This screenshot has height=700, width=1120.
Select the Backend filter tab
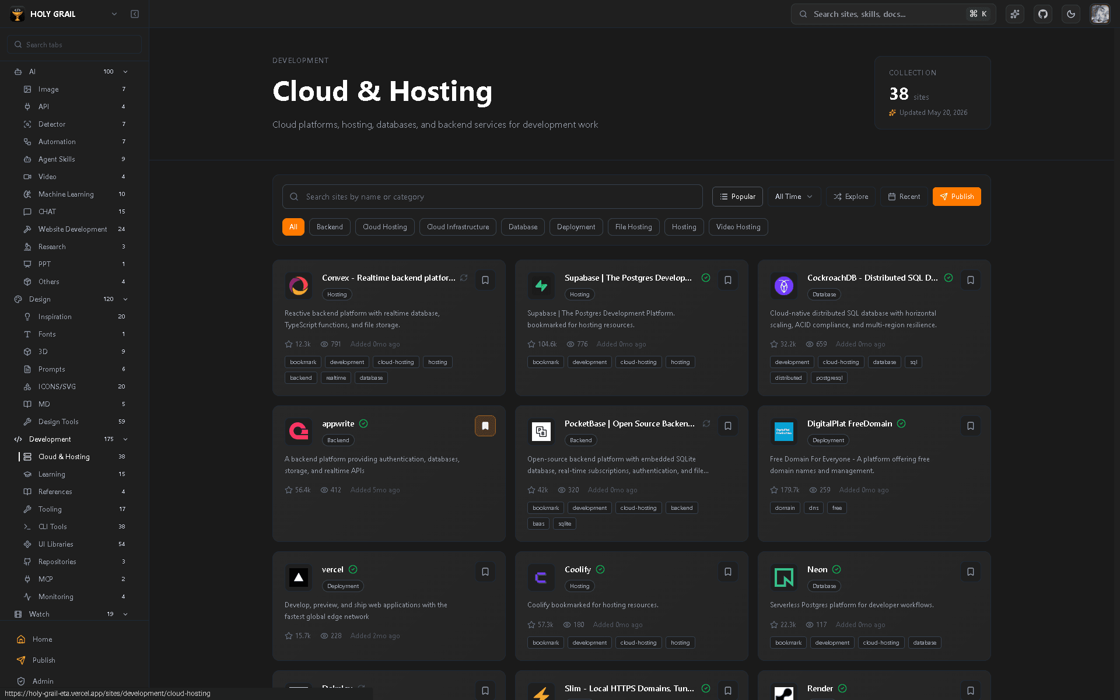click(x=330, y=227)
